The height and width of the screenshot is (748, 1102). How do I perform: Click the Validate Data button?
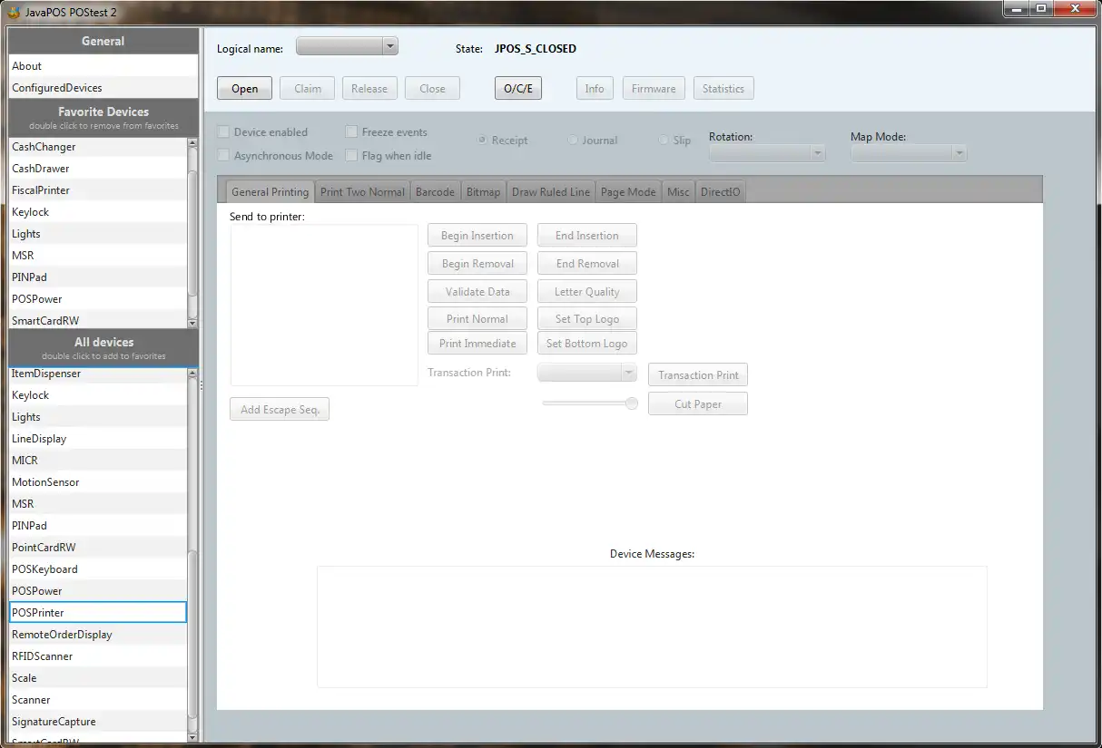(x=477, y=292)
